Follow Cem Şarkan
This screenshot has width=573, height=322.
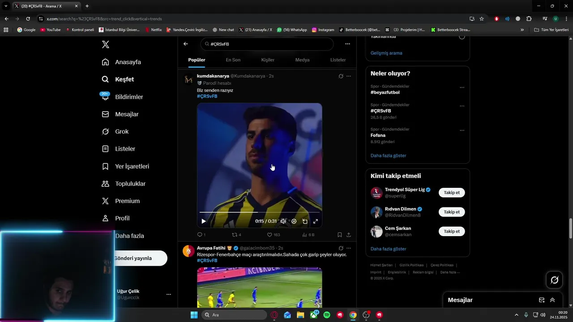click(x=452, y=231)
